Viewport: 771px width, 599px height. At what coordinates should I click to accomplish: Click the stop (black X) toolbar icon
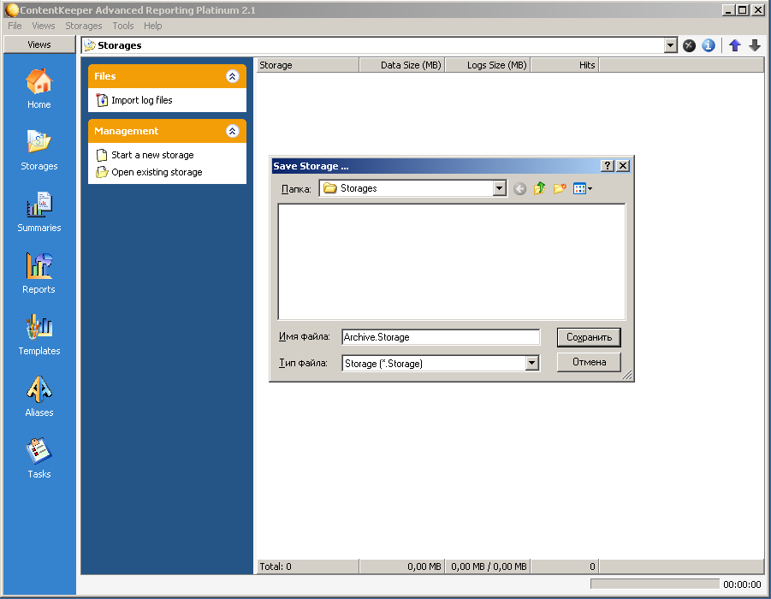[690, 45]
